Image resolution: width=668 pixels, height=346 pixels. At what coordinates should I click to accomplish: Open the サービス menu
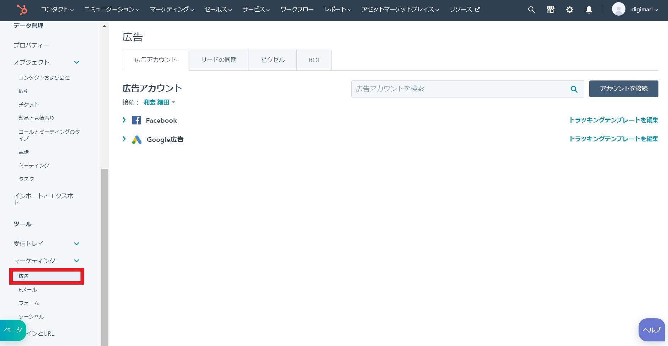pos(256,10)
